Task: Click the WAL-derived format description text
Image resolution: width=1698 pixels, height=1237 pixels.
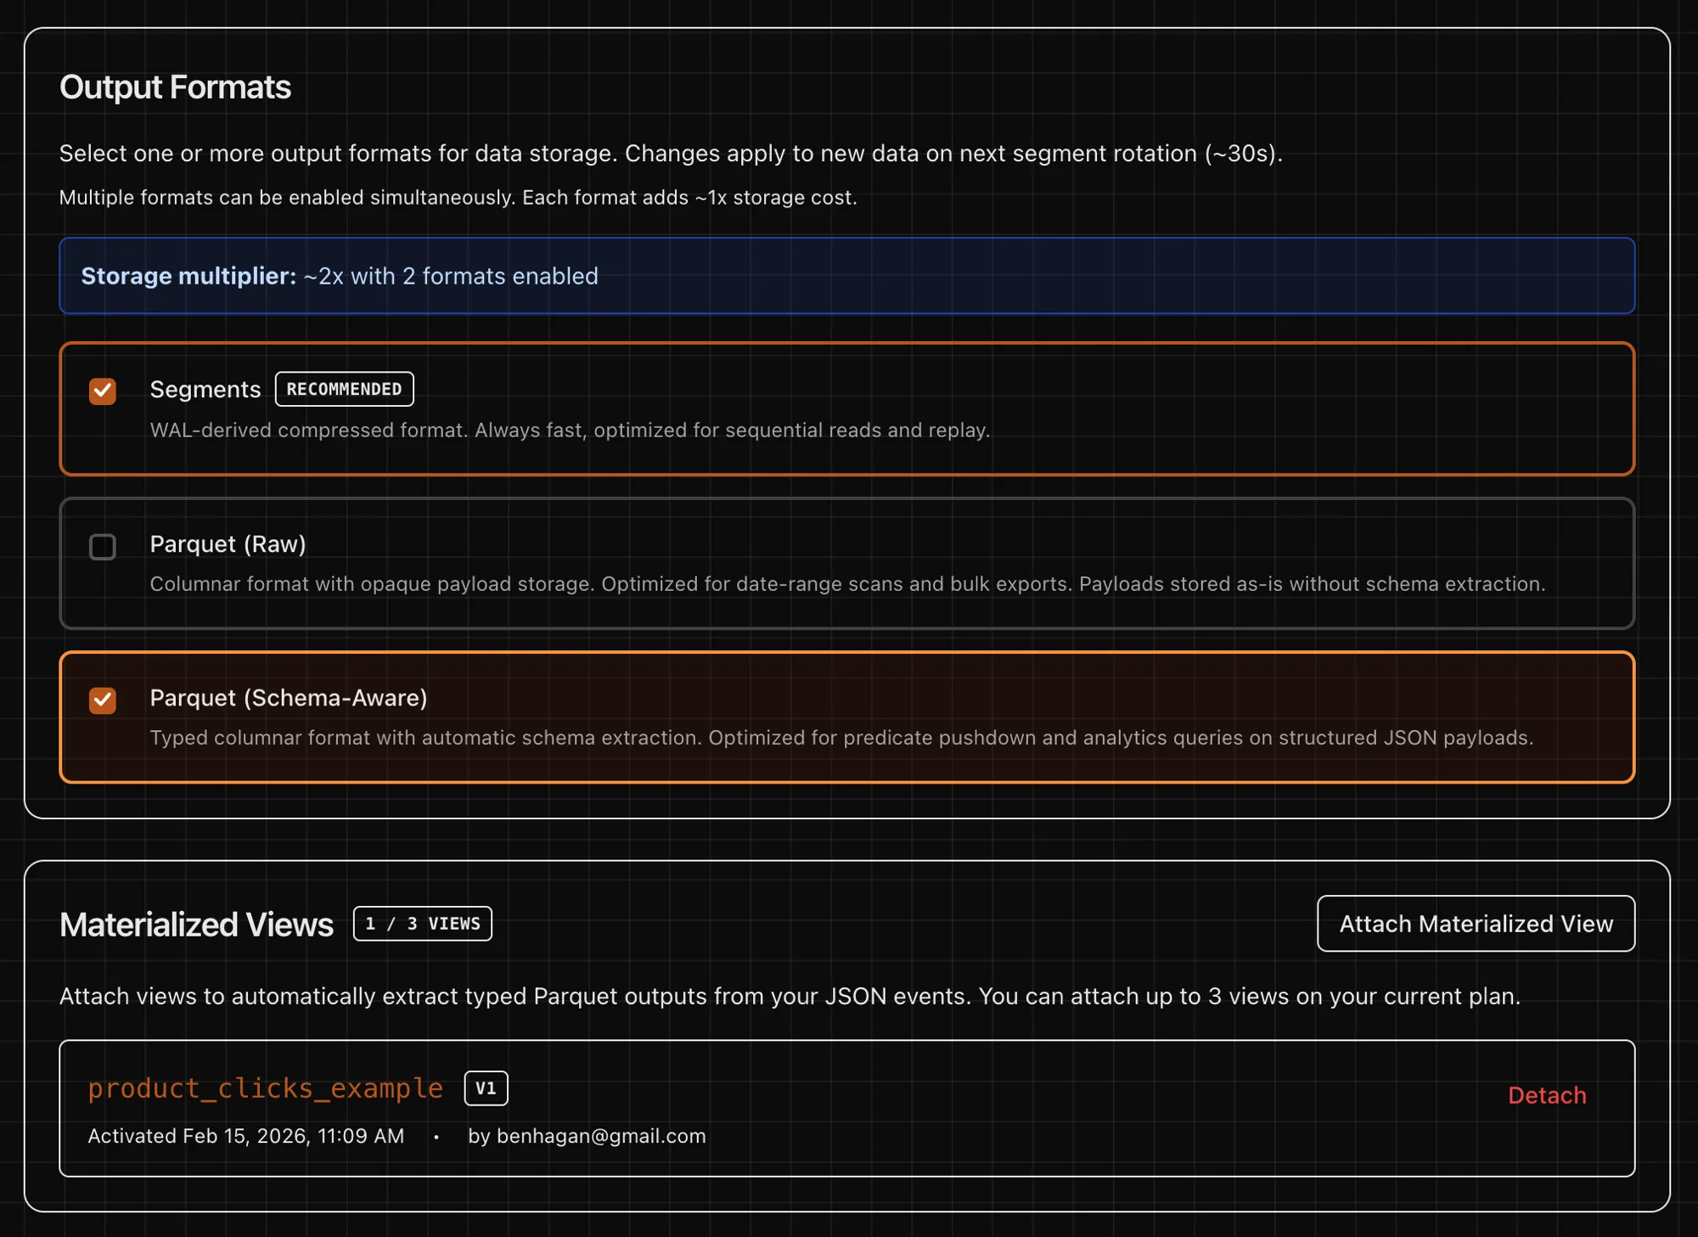Action: point(571,430)
